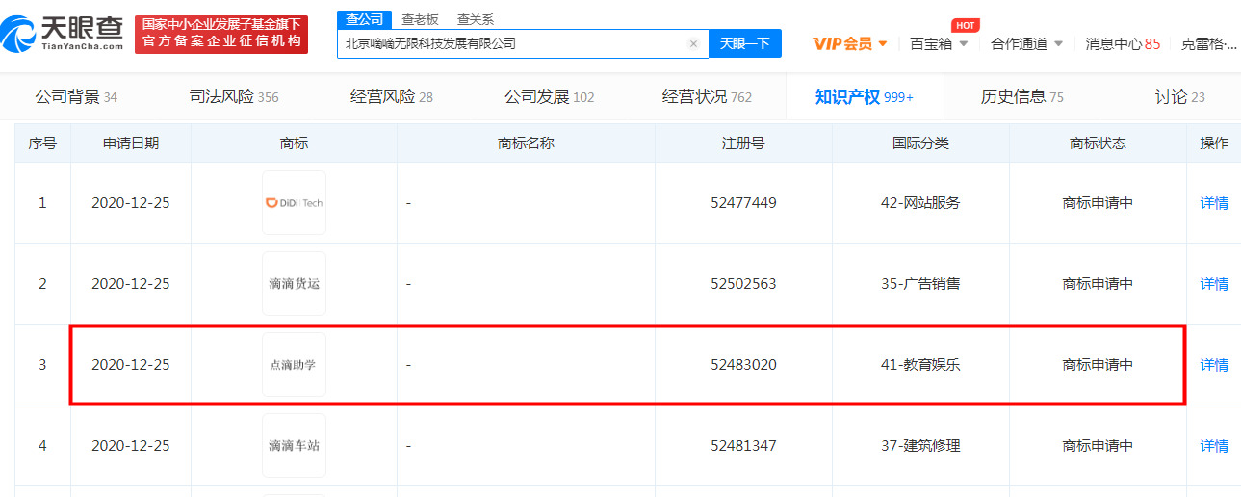The width and height of the screenshot is (1241, 497).
Task: Click the 滴滴货运 trademark image
Action: (294, 283)
